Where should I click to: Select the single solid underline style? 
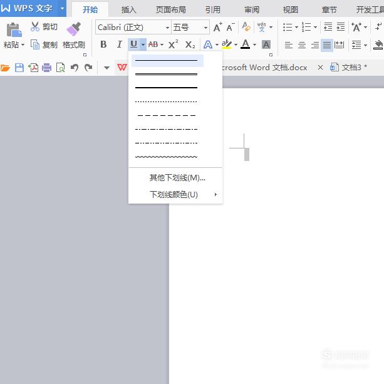(x=167, y=61)
